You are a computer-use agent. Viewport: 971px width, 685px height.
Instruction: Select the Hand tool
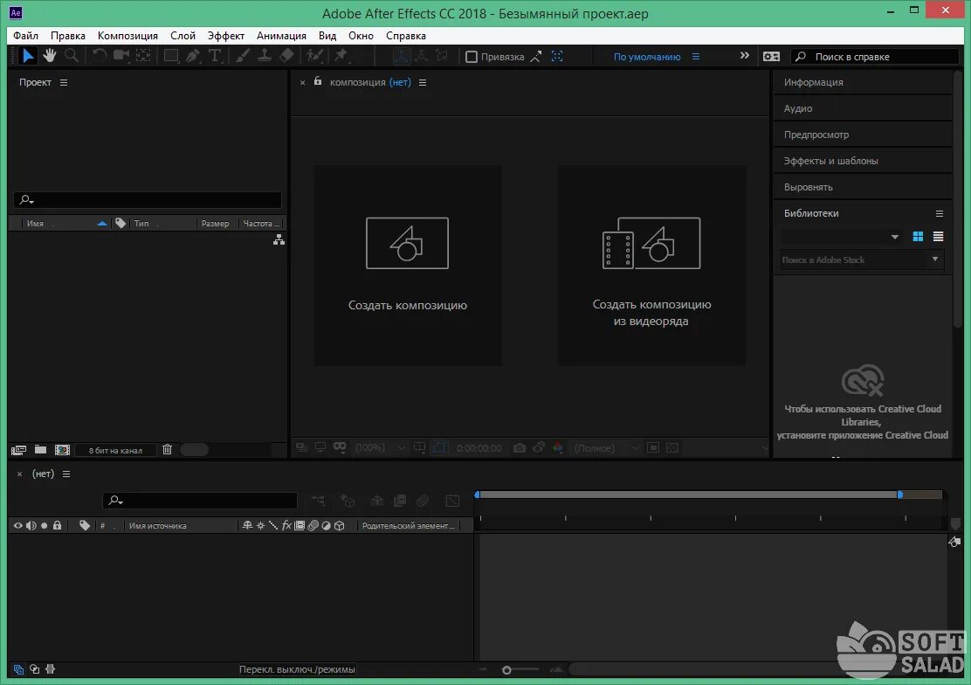[50, 56]
